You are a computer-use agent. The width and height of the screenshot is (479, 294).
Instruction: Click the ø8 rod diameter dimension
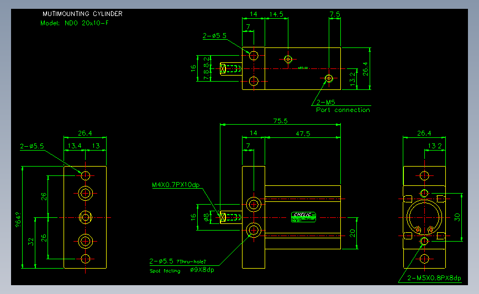207,217
